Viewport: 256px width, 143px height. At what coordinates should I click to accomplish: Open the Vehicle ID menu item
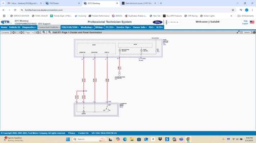pos(14,27)
